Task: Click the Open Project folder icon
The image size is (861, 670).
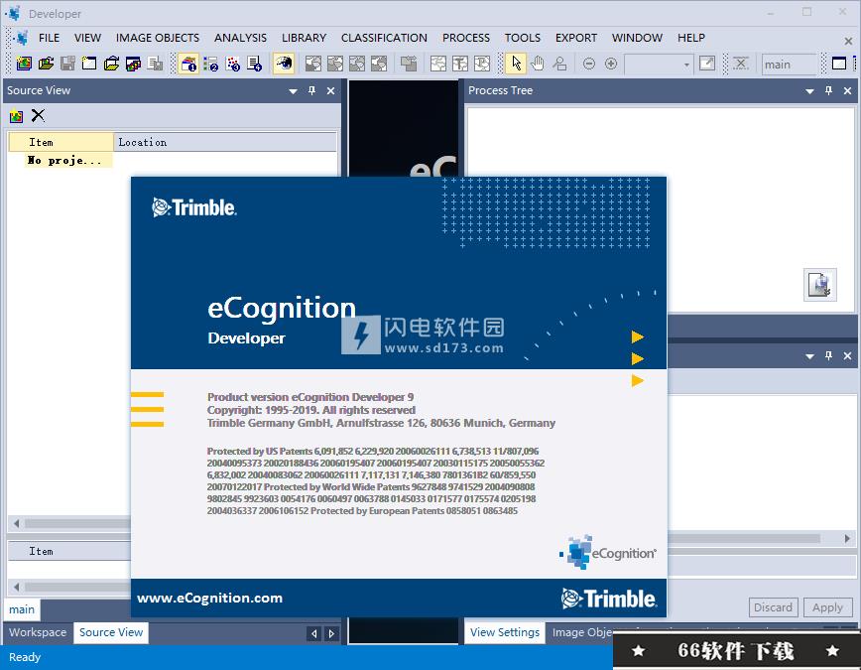Action: (46, 64)
